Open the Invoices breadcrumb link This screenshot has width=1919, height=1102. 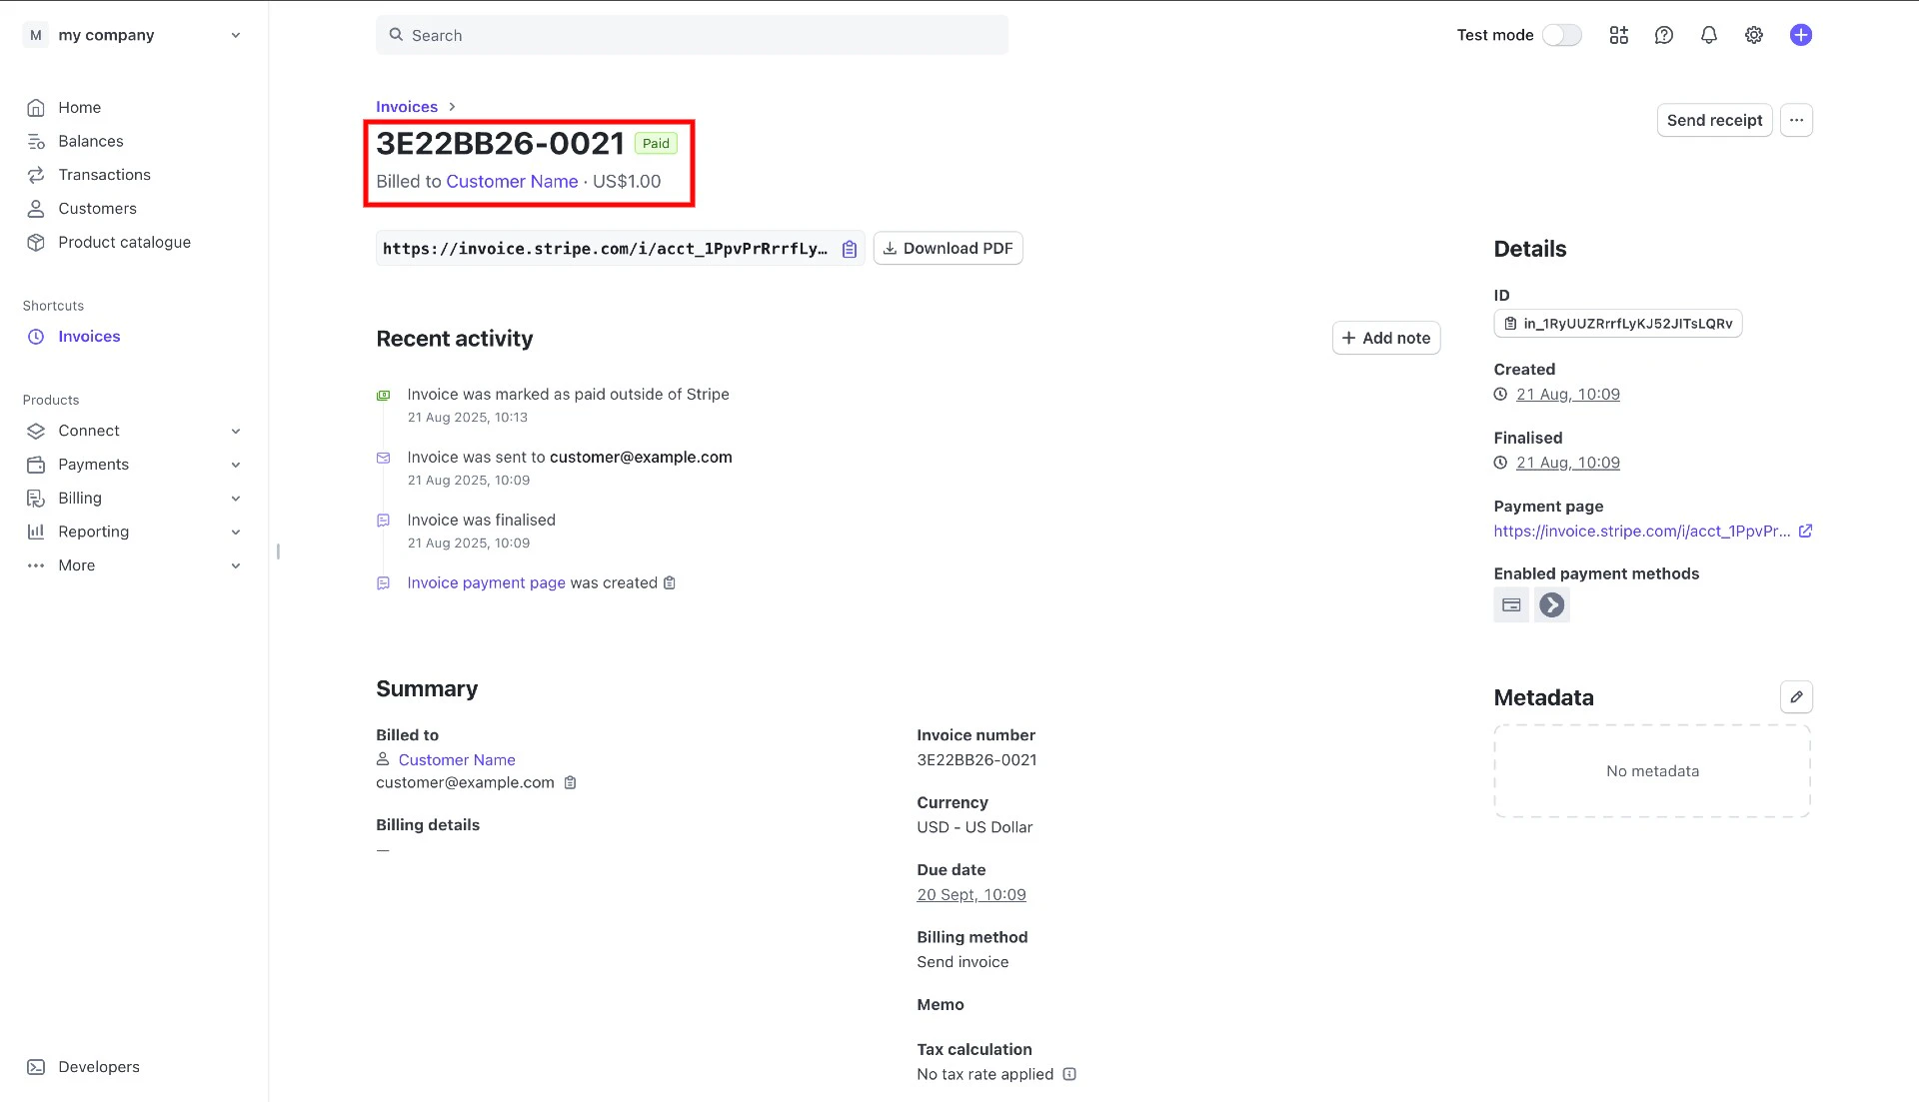point(406,107)
